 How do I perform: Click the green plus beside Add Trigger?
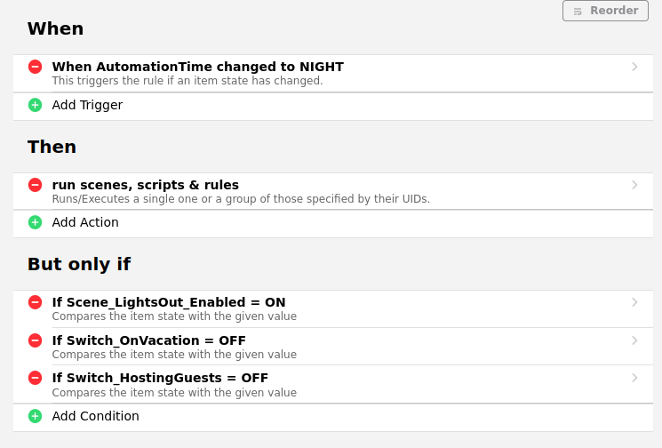[35, 105]
